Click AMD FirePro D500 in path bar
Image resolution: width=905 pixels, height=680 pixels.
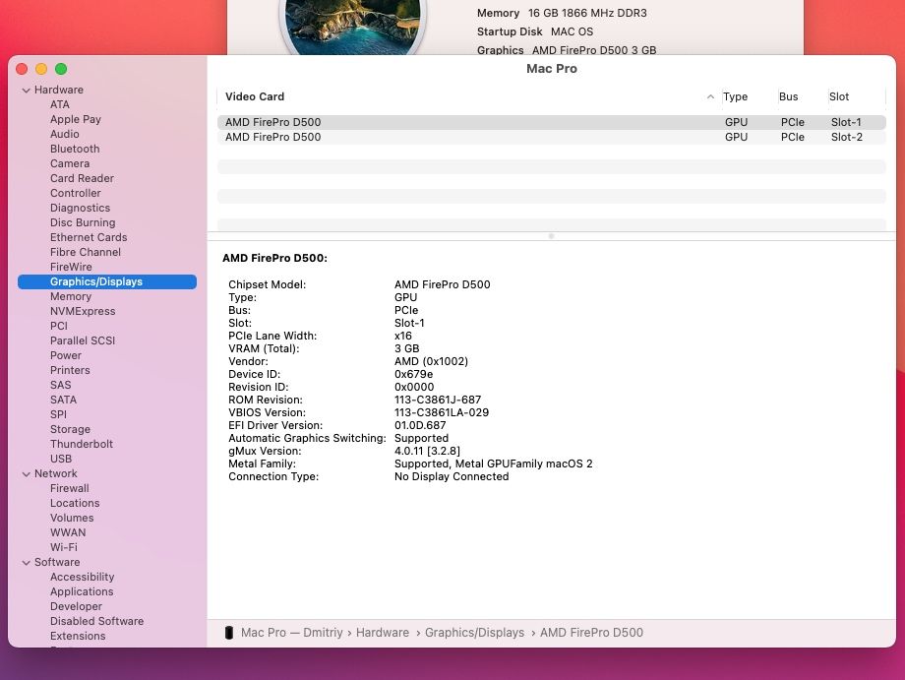point(591,633)
